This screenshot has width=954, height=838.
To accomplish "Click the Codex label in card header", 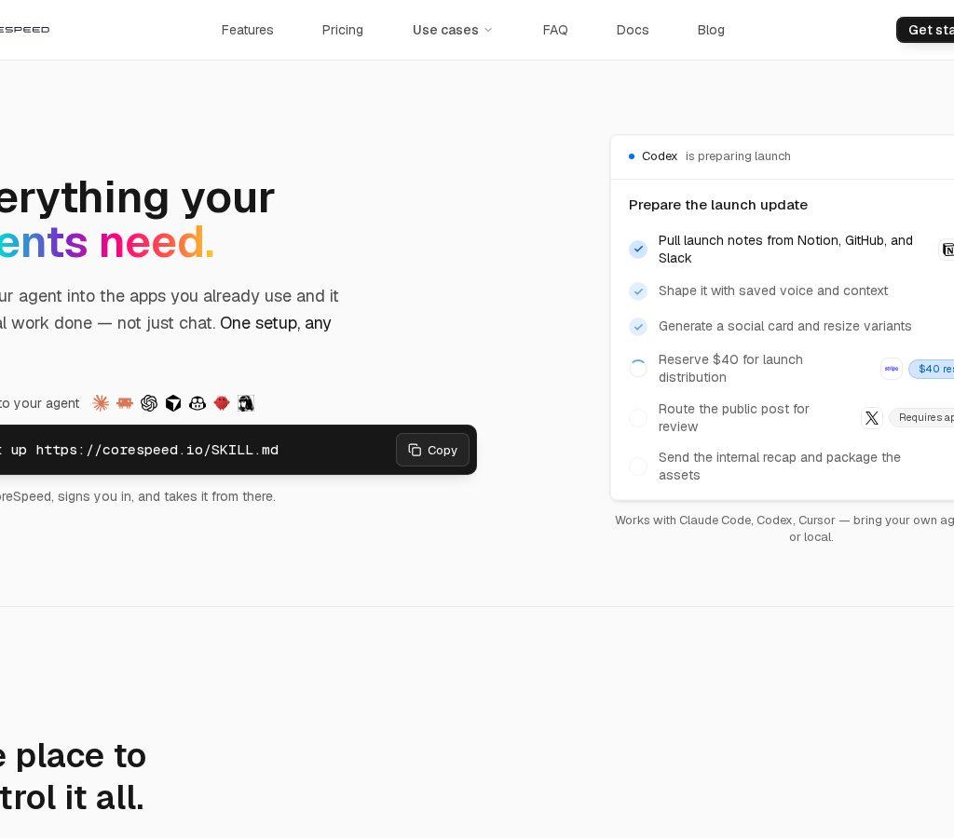I will tap(660, 156).
